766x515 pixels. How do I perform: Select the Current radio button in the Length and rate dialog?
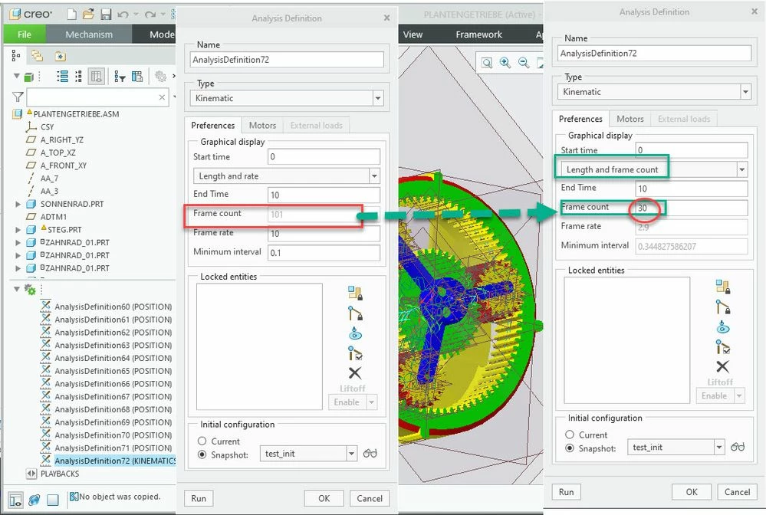point(202,441)
